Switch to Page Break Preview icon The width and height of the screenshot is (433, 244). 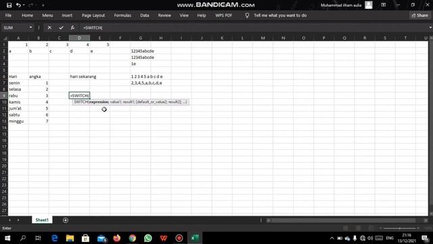click(x=371, y=228)
